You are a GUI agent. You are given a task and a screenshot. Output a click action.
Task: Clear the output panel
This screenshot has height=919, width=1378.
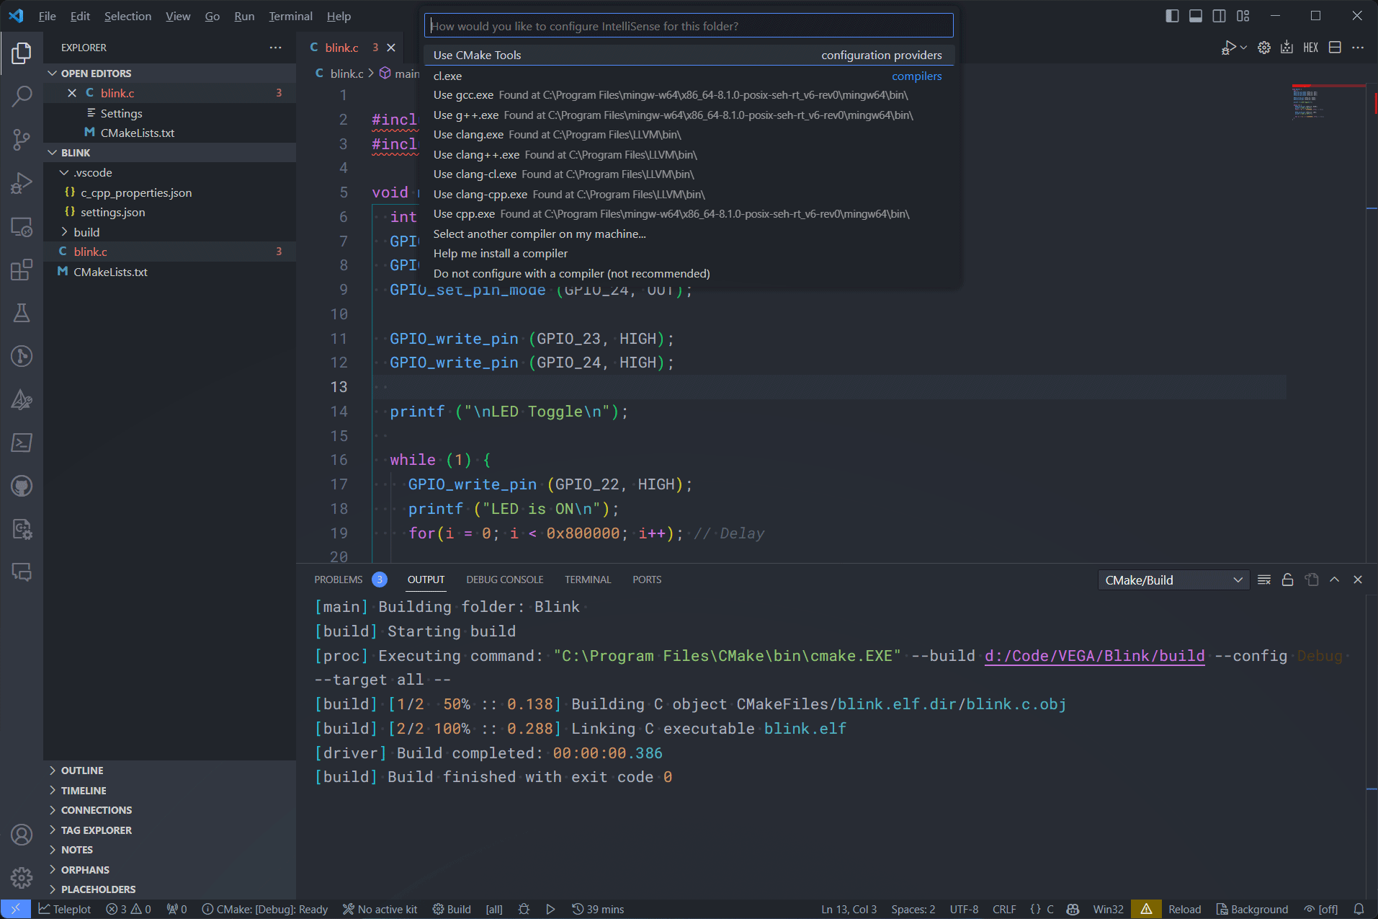pyautogui.click(x=1263, y=580)
